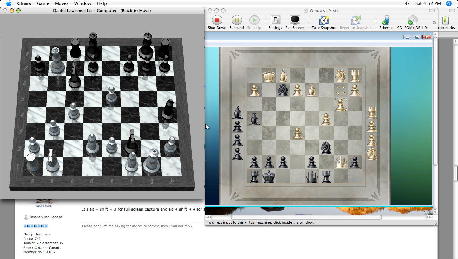Select the black knight nearest the white queen in Vista chess
Screen dimensions: 458x259
(x=326, y=147)
